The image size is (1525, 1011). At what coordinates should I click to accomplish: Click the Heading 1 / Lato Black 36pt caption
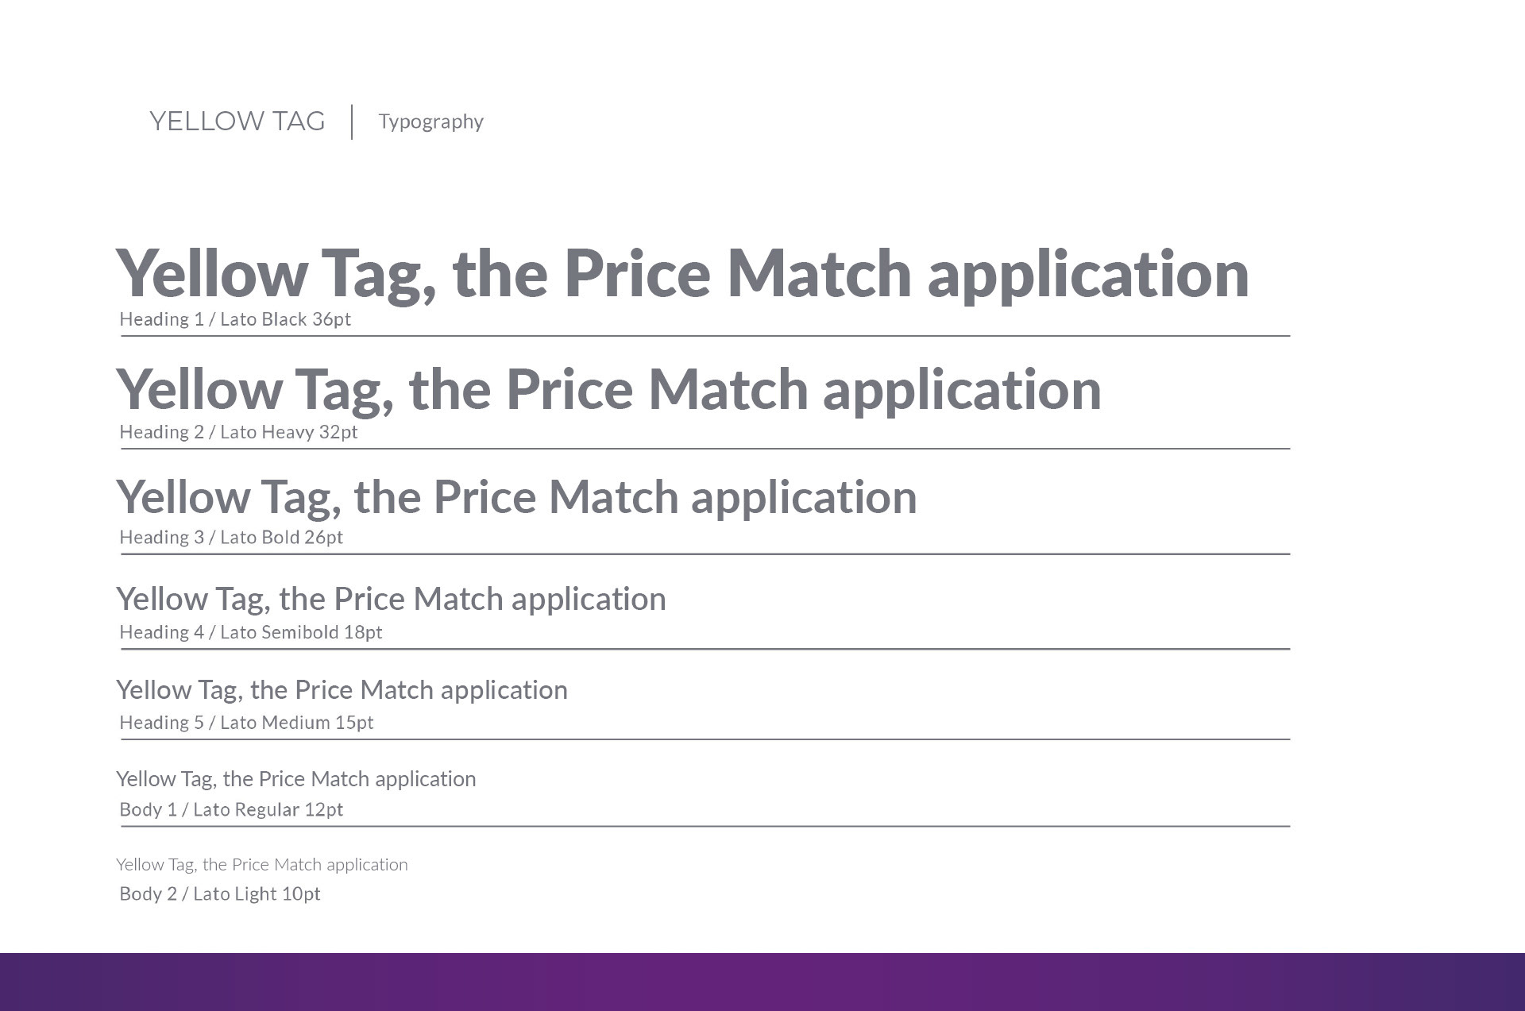[x=235, y=319]
